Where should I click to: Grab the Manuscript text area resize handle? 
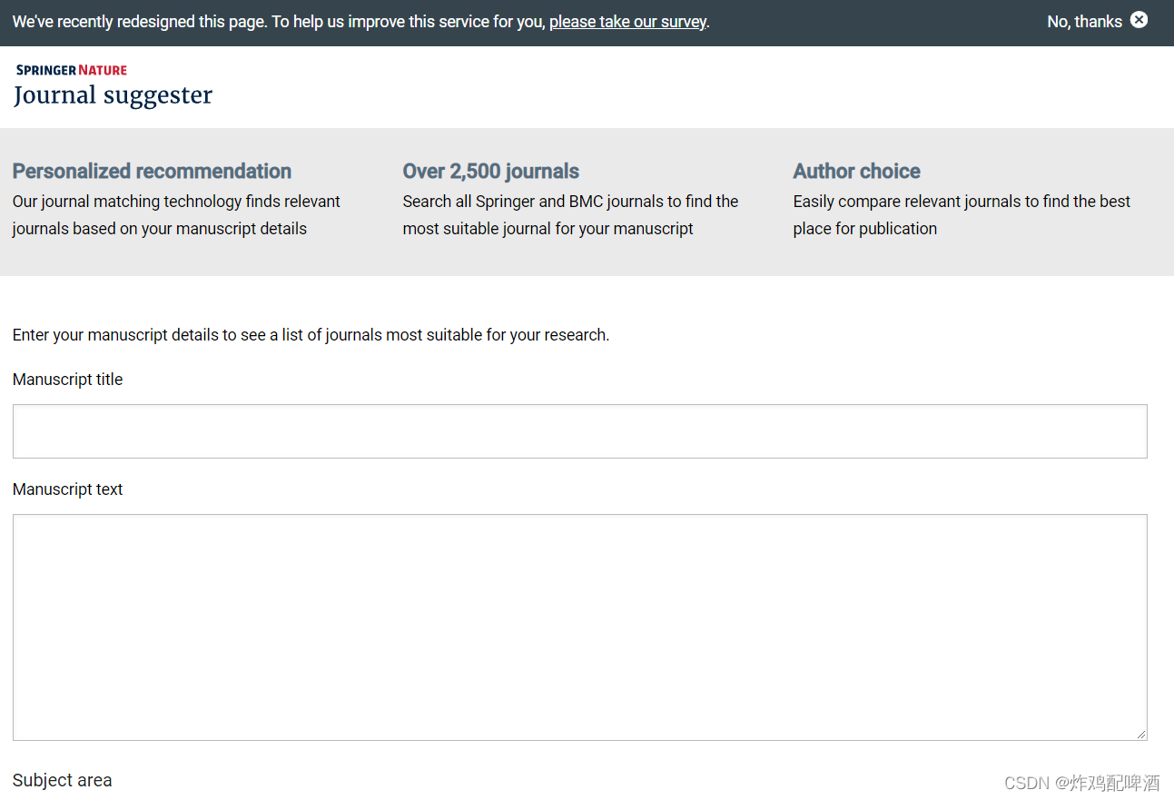(1141, 734)
